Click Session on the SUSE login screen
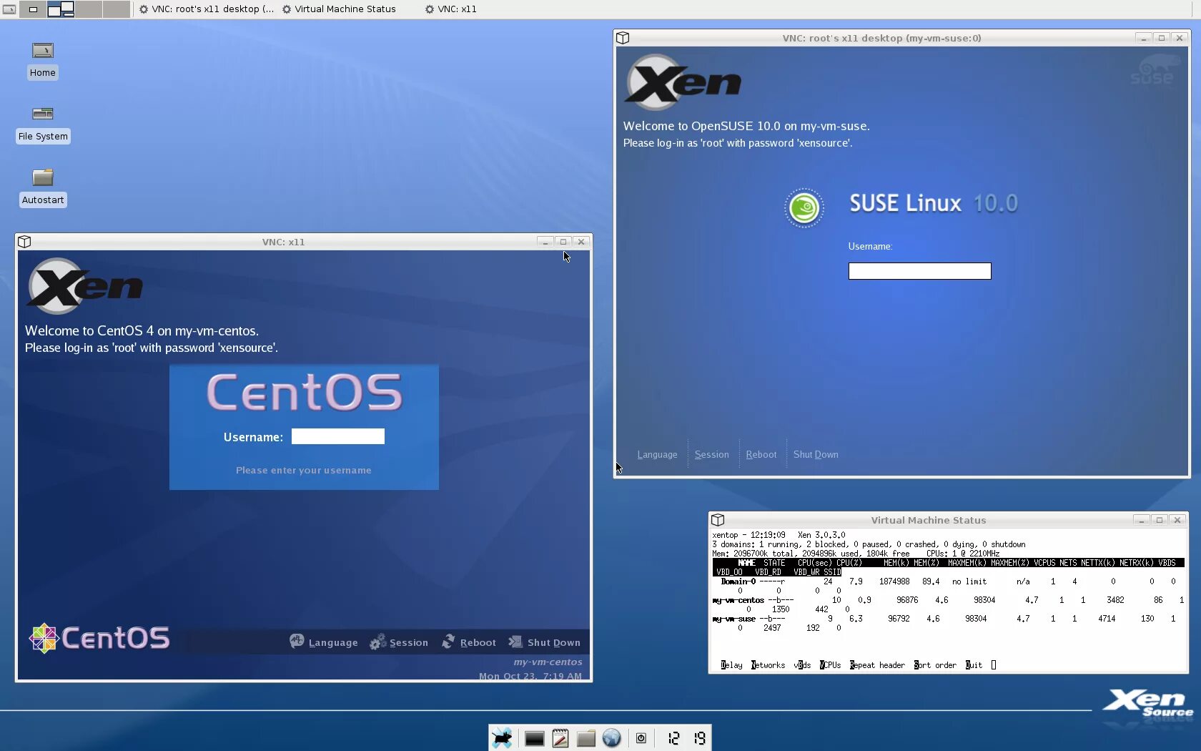1201x751 pixels. click(x=712, y=455)
